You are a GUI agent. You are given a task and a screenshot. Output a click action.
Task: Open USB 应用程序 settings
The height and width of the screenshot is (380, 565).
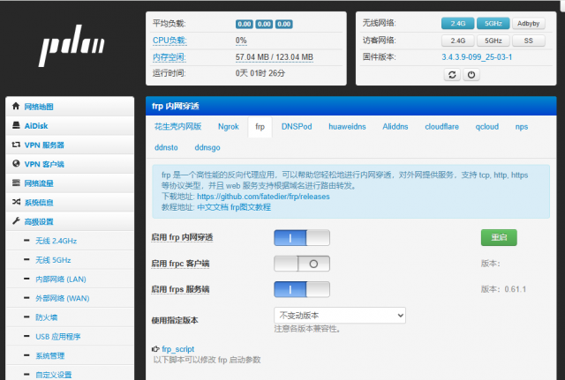(57, 337)
